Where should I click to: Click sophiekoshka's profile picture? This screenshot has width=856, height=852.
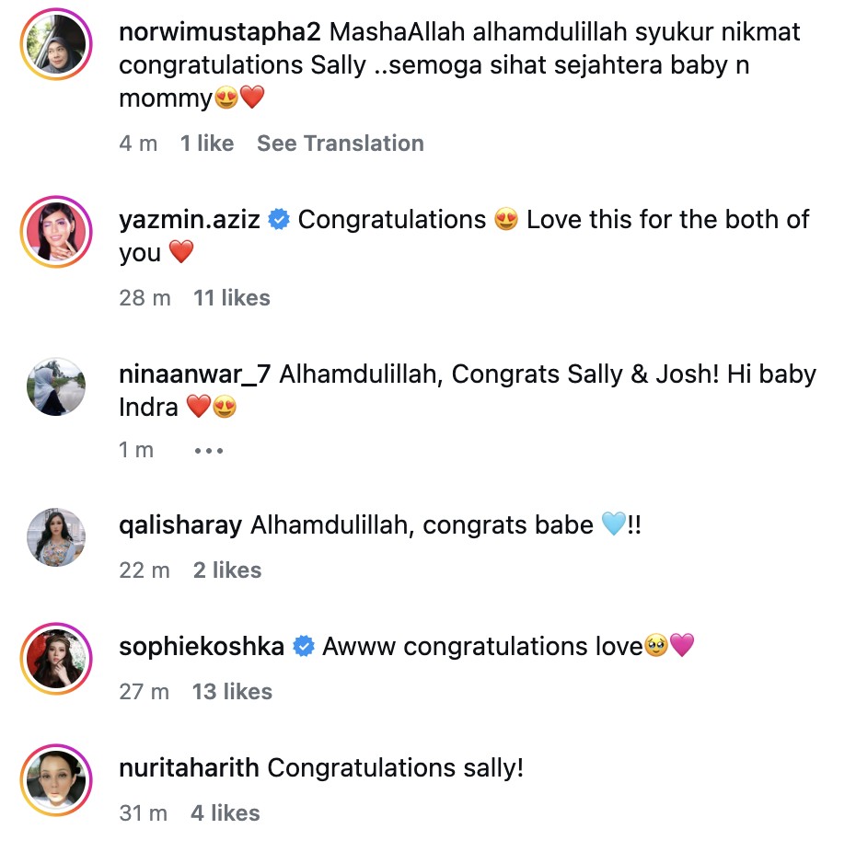click(55, 658)
